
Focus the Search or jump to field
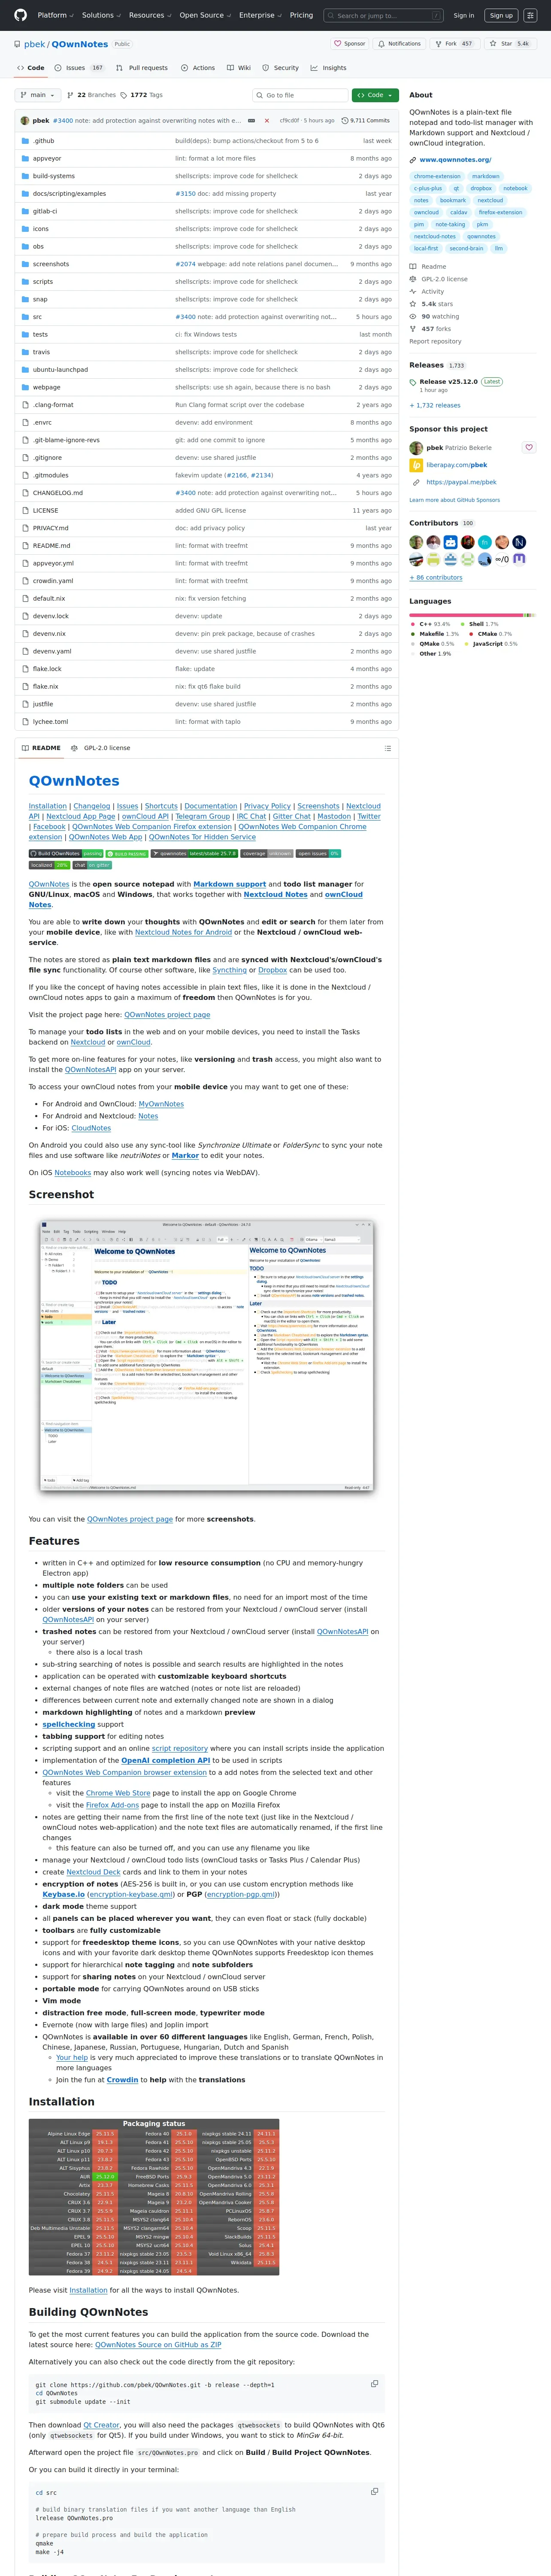[384, 15]
